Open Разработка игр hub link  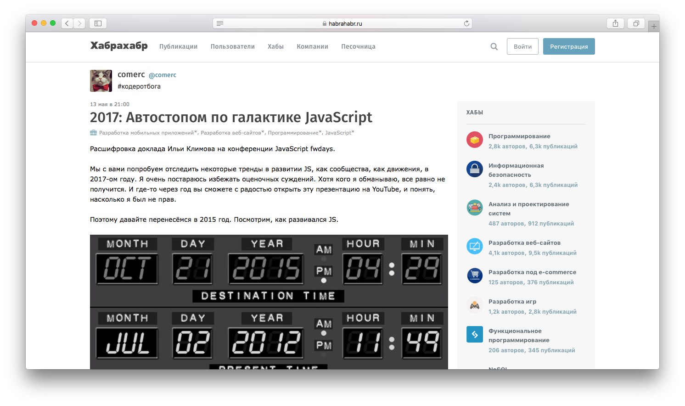pos(512,302)
